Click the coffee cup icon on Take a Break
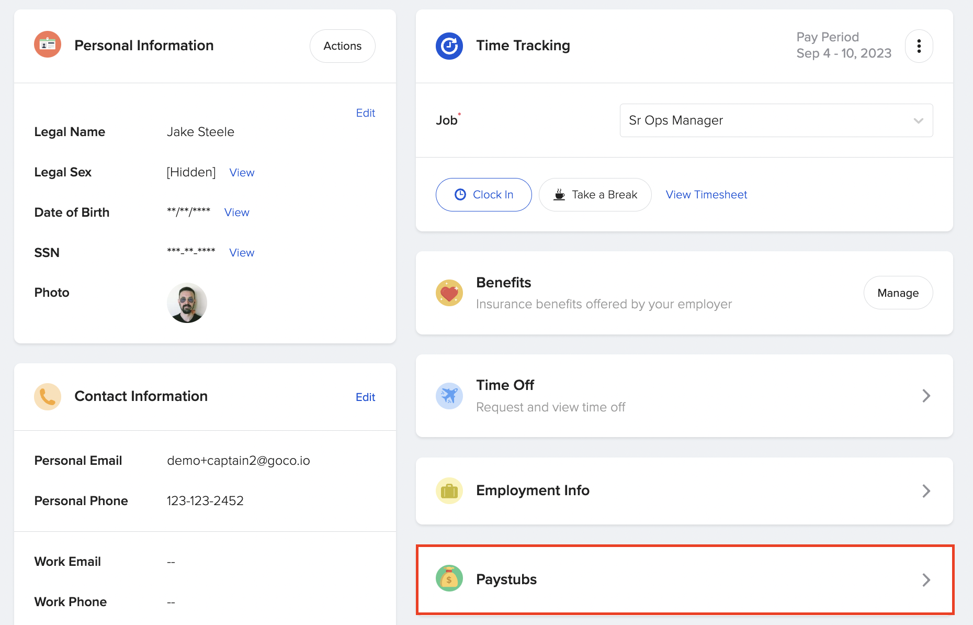Viewport: 973px width, 625px height. (x=559, y=194)
